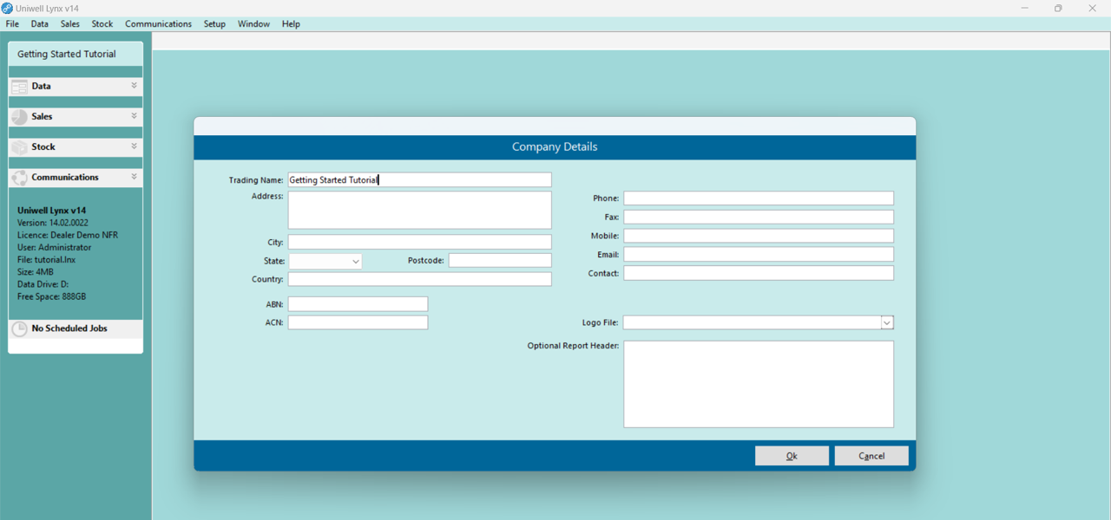The image size is (1111, 520).
Task: Click the Stock boxes icon in sidebar
Action: 19,147
